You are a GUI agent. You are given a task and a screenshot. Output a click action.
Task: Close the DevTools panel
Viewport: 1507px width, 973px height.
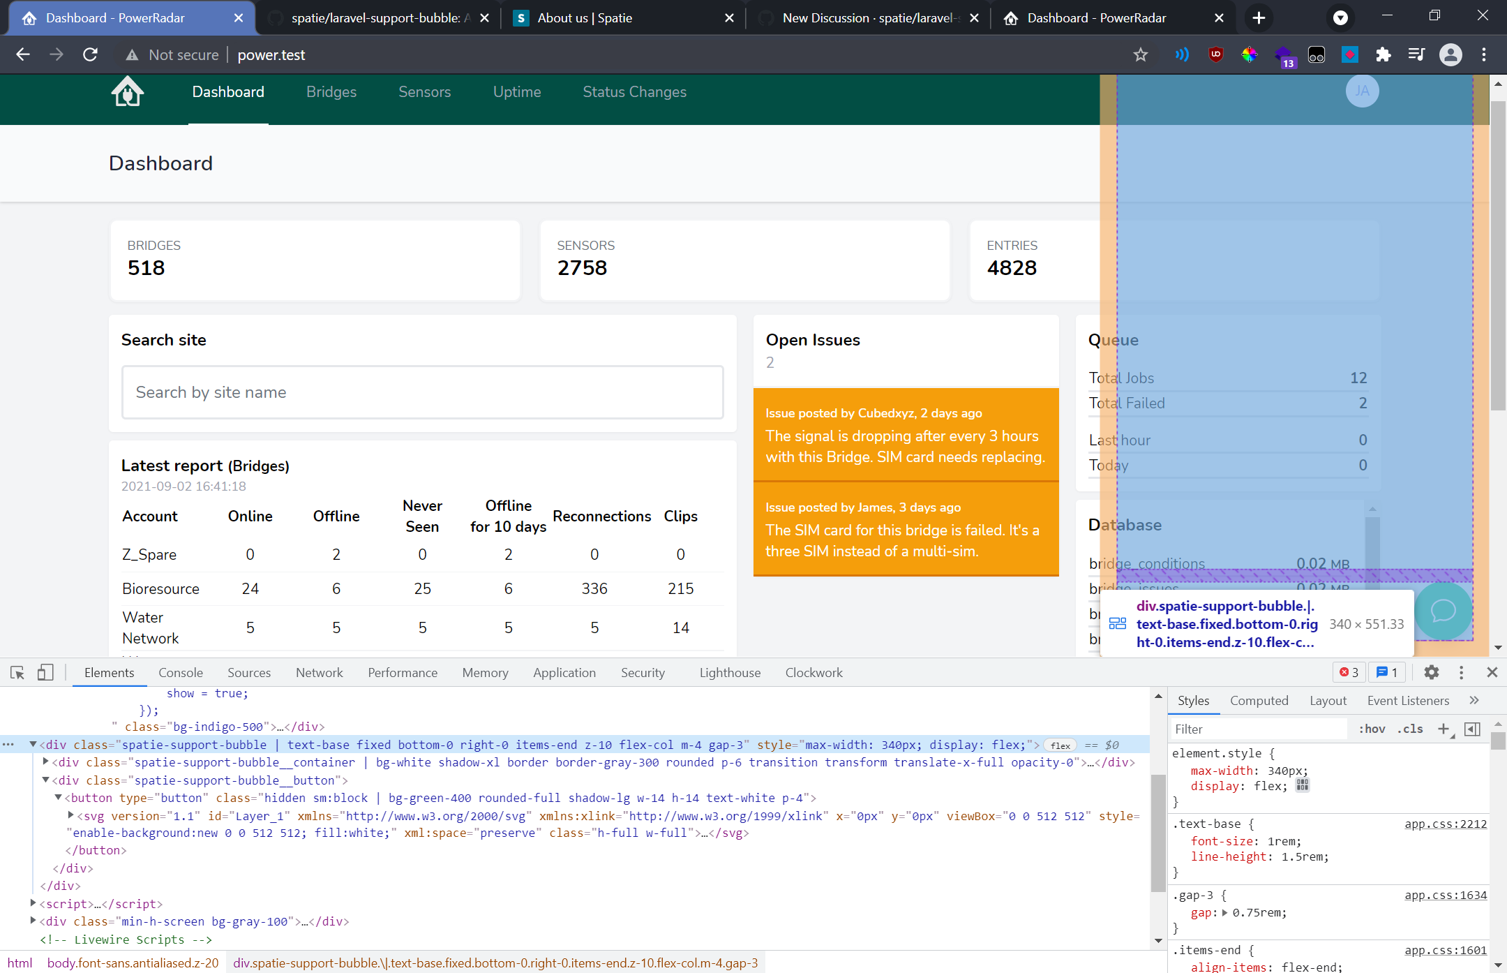pyautogui.click(x=1492, y=672)
